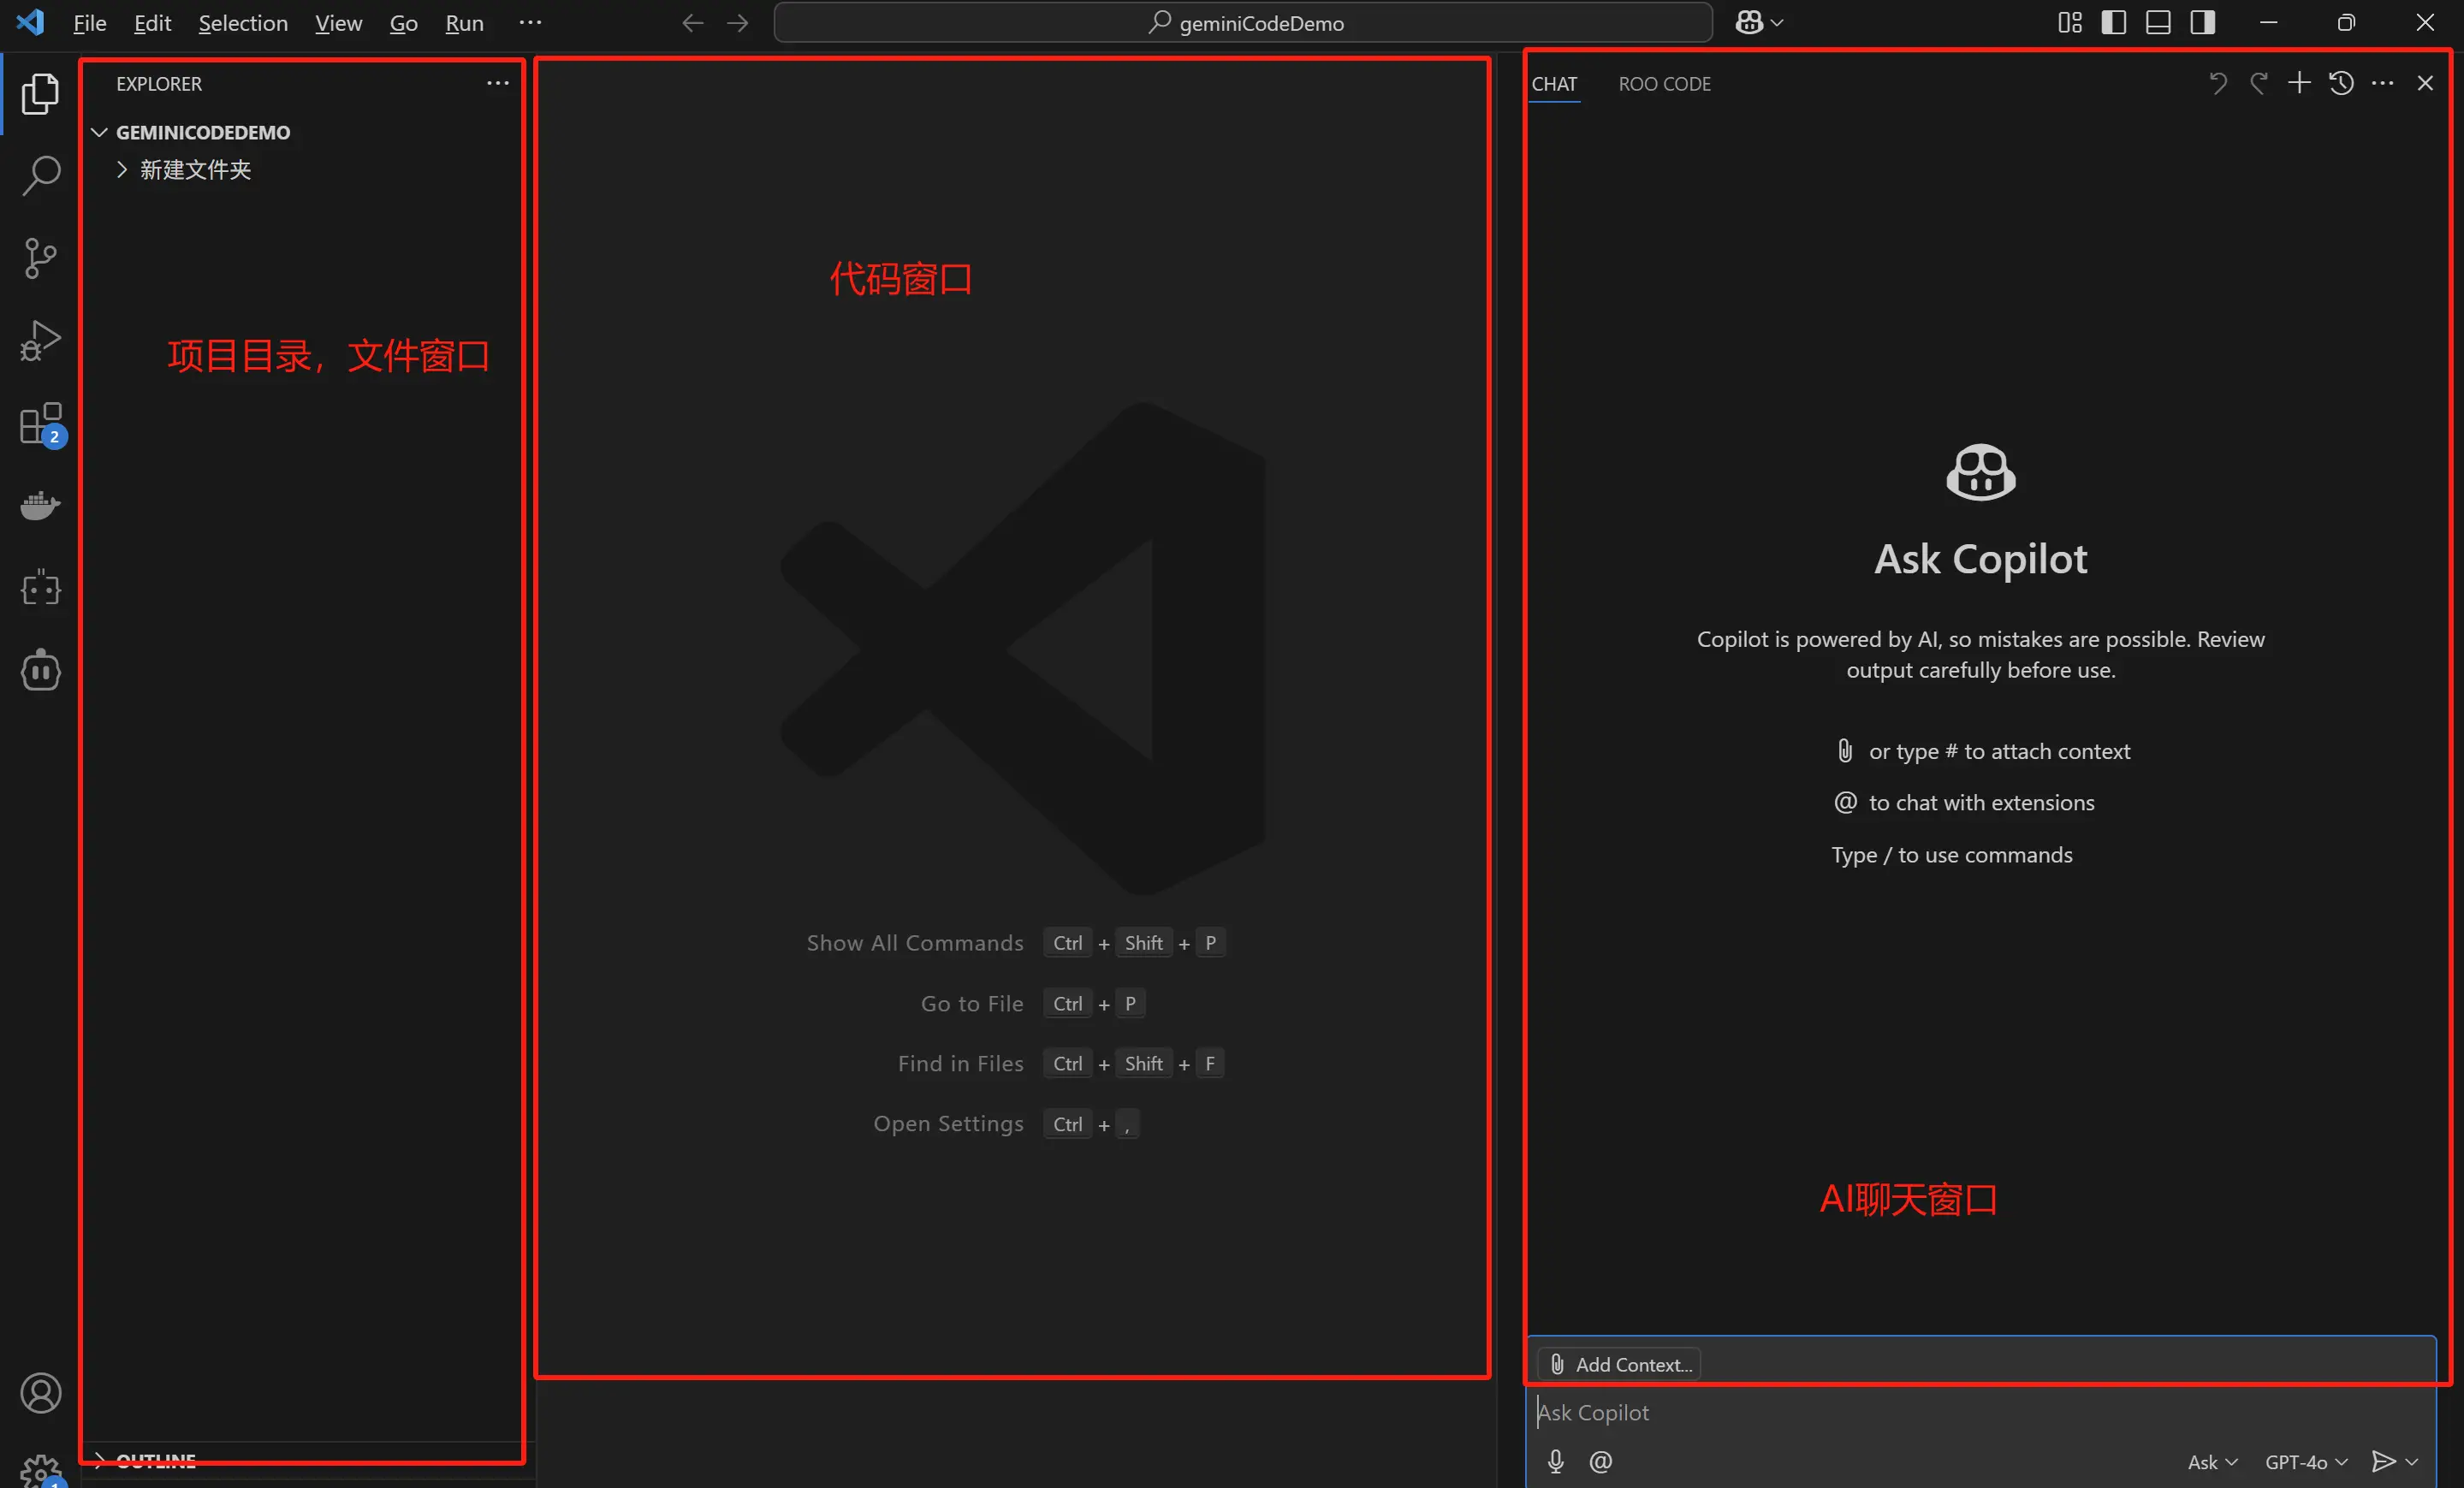Toggle the secondary side bar
This screenshot has width=2464, height=1488.
click(2203, 22)
